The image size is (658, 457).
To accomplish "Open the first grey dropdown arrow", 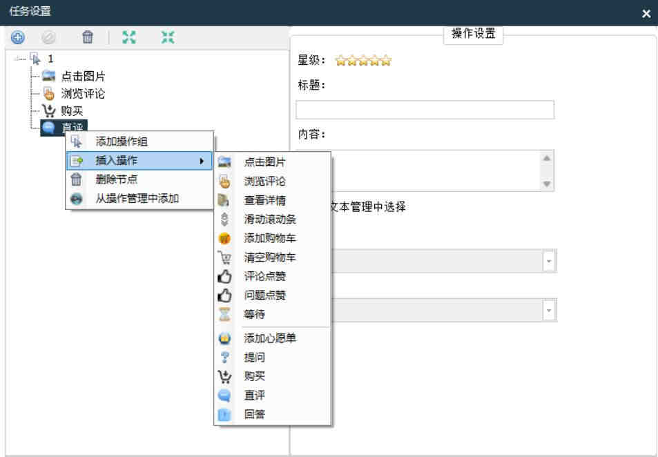I will (549, 262).
